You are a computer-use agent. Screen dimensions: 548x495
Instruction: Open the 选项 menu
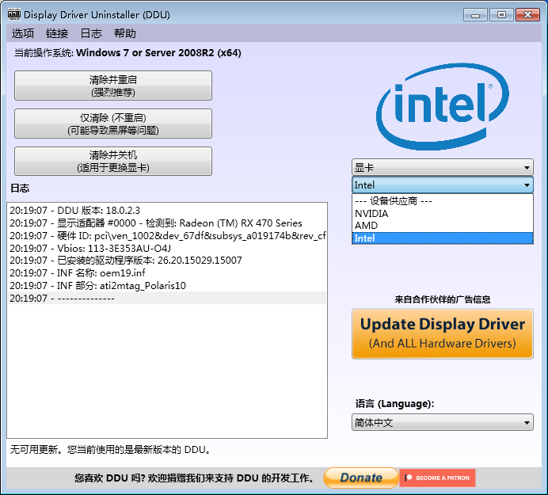(x=23, y=33)
